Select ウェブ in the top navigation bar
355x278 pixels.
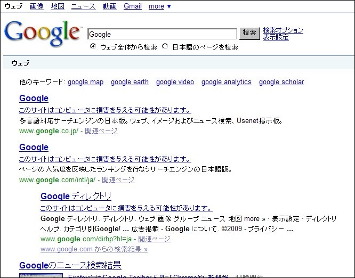tap(13, 6)
